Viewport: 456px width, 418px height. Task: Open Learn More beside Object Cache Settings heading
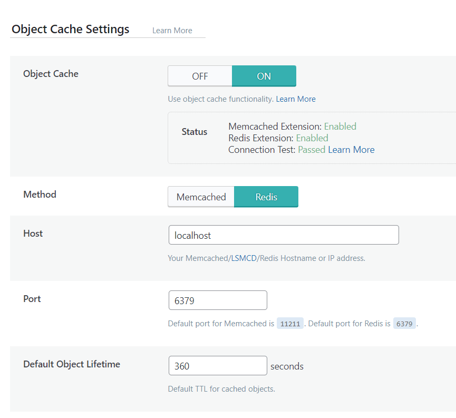(172, 31)
